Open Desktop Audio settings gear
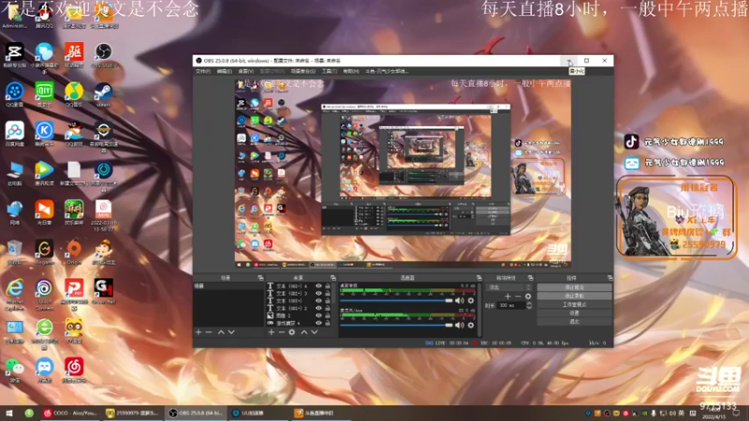 (471, 300)
